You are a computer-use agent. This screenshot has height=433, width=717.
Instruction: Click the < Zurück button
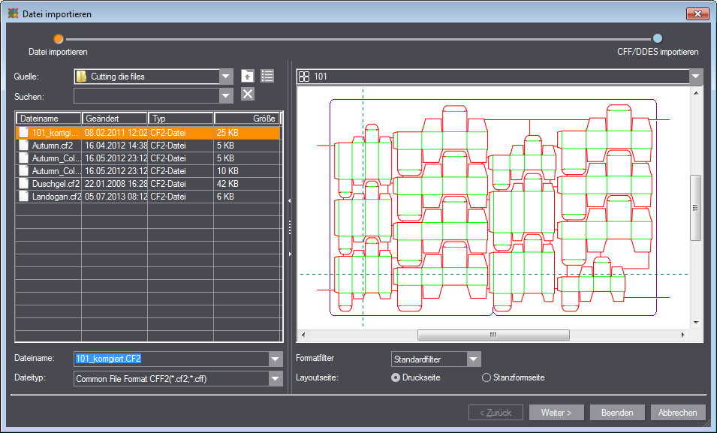coord(496,413)
